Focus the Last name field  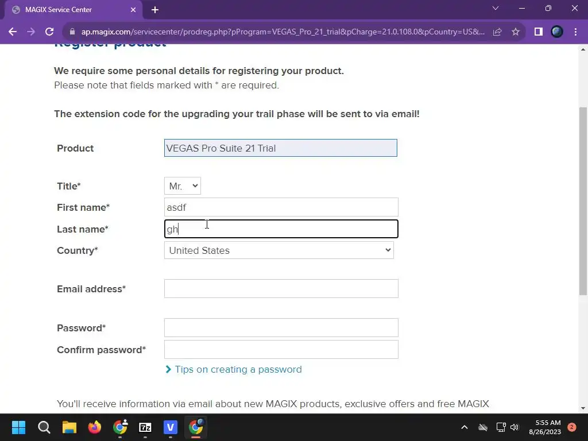click(281, 229)
